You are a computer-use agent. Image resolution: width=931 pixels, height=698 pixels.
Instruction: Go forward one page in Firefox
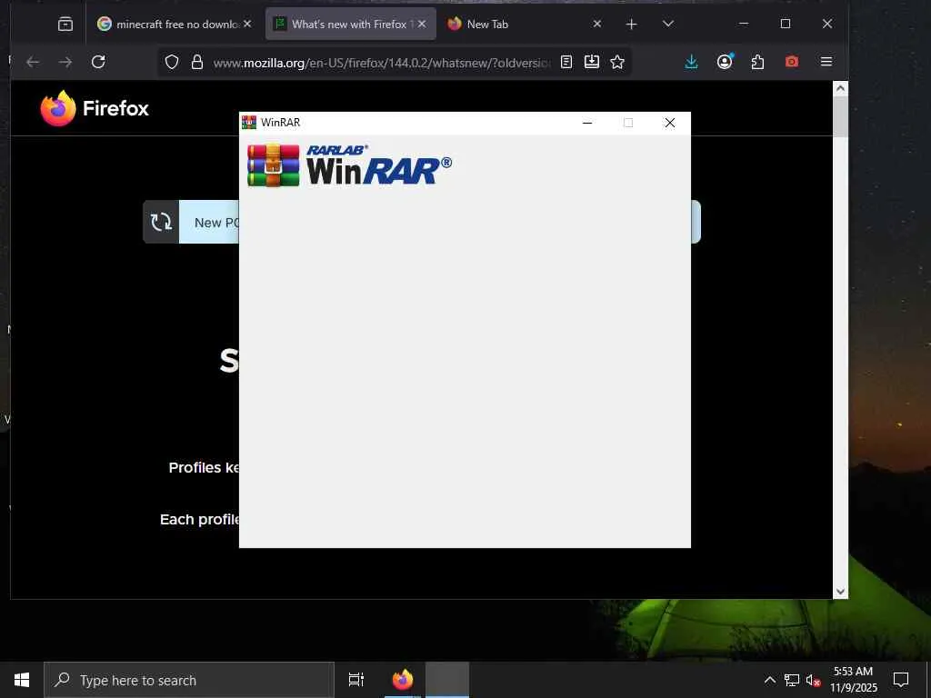(65, 62)
